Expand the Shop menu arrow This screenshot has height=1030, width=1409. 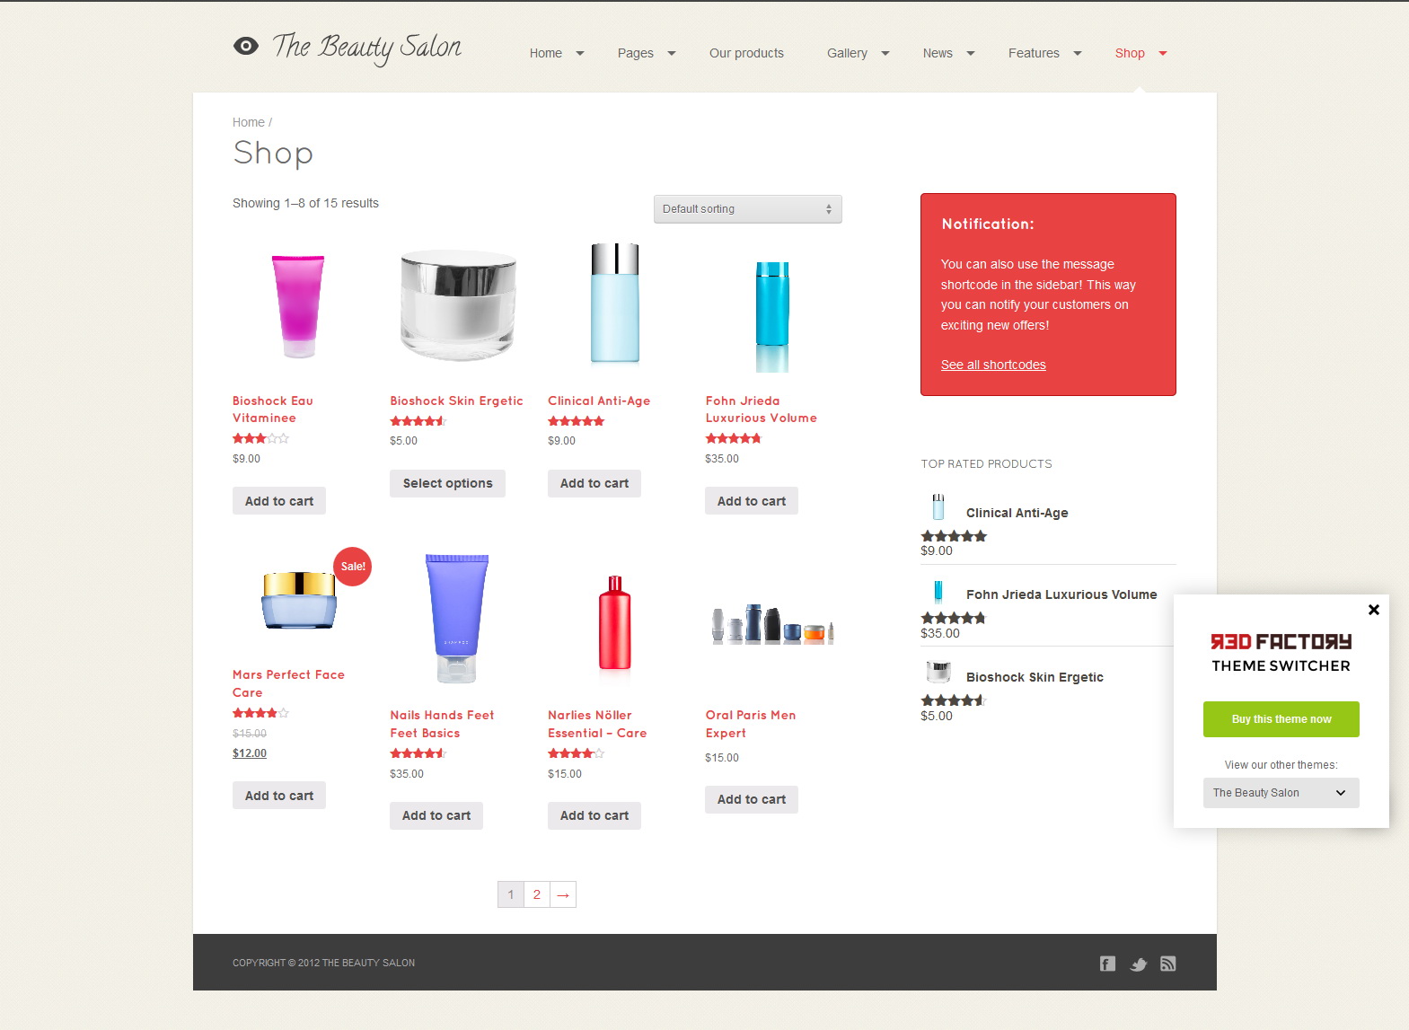click(1162, 54)
